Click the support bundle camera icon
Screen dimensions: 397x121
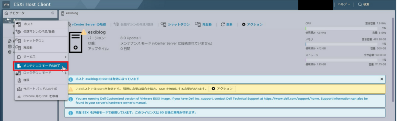pyautogui.click(x=19, y=89)
